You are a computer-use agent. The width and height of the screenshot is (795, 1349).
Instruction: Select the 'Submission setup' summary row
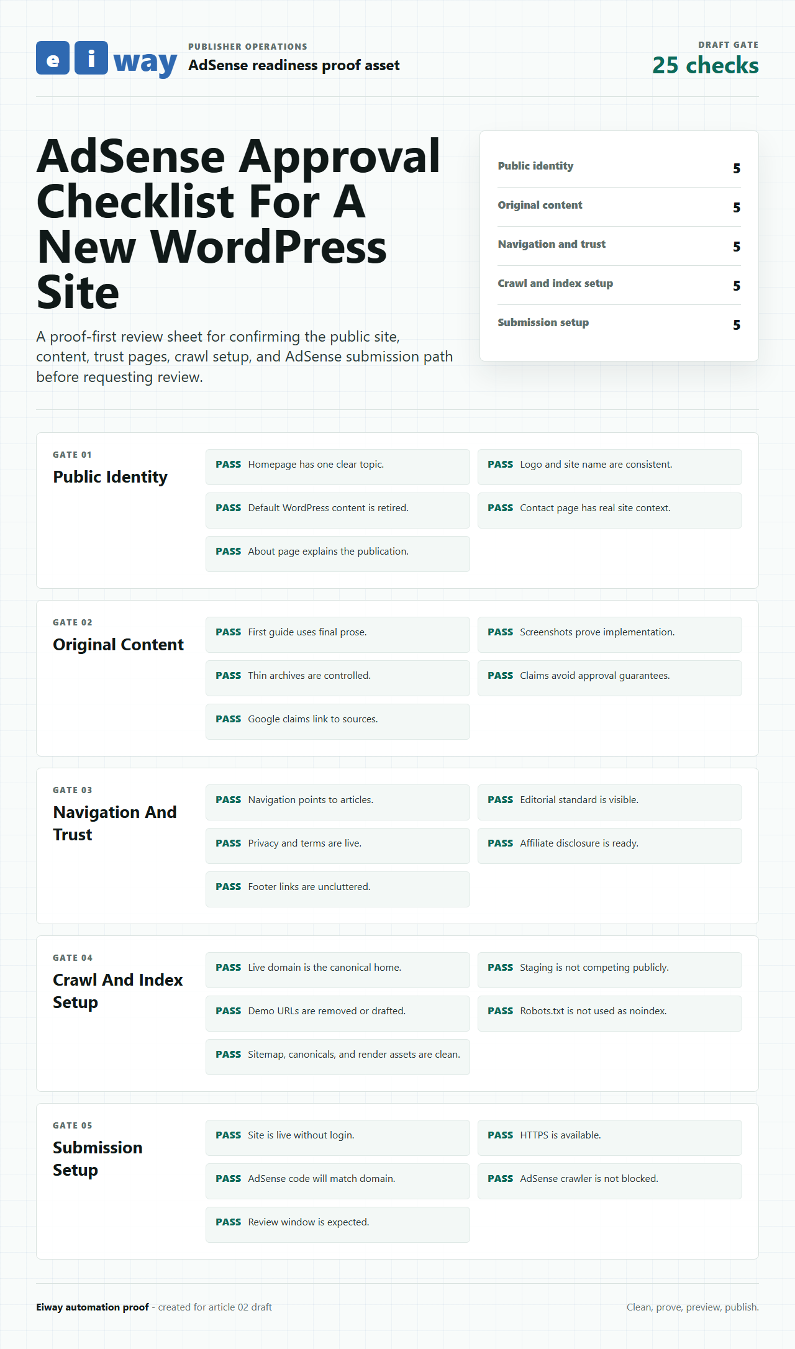(619, 324)
